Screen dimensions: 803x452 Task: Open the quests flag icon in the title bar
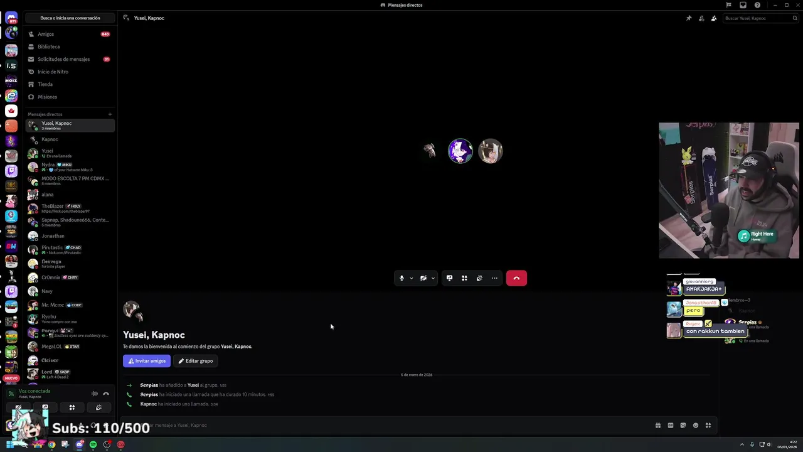[x=728, y=5]
